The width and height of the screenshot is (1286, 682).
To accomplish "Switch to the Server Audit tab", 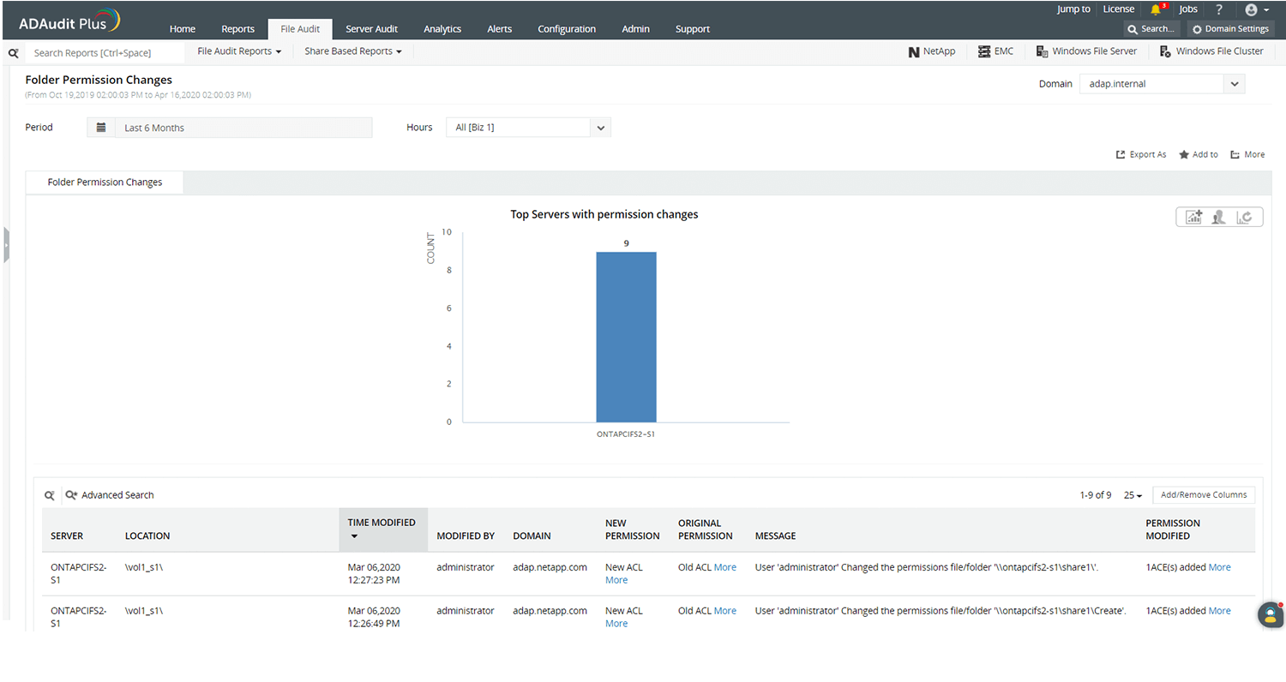I will click(371, 29).
